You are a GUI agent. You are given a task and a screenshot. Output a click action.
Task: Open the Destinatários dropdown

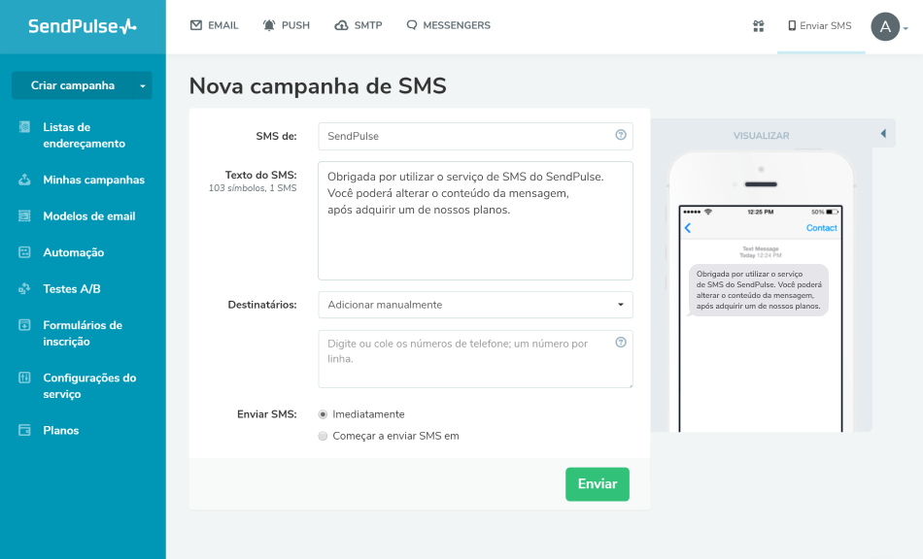click(x=476, y=305)
